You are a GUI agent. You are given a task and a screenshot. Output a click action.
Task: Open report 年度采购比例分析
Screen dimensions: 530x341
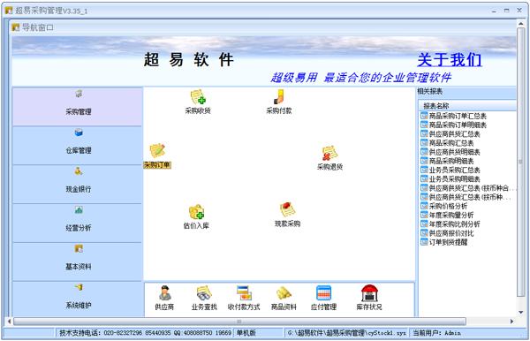[450, 224]
